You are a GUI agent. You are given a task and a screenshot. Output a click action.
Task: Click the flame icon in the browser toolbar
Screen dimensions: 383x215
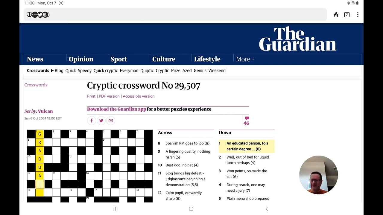[x=336, y=15]
